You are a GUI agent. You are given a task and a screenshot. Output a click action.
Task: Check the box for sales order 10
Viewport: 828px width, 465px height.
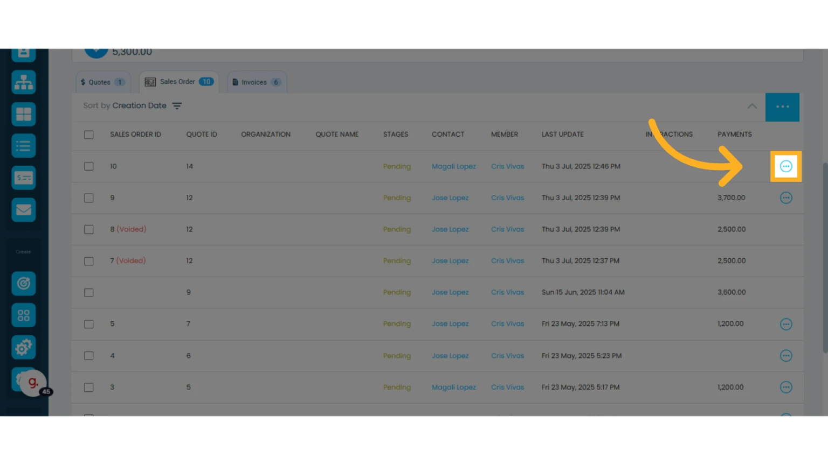[x=89, y=166]
